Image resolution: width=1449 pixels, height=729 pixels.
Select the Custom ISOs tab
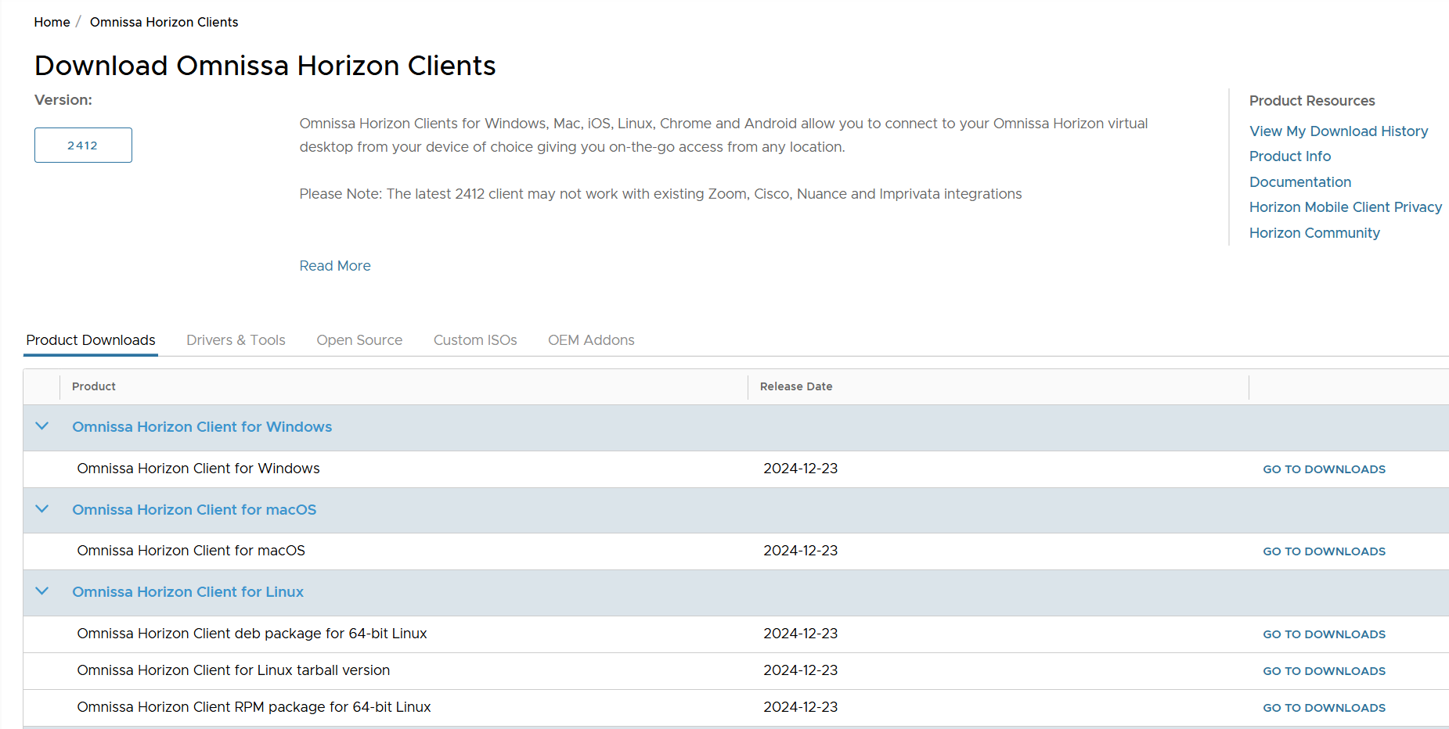pos(475,340)
